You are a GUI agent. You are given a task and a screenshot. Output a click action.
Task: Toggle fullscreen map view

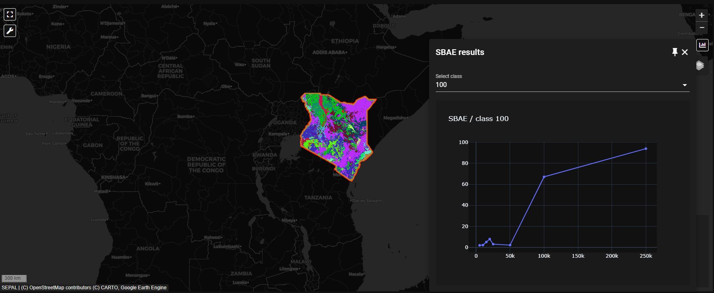tap(10, 14)
